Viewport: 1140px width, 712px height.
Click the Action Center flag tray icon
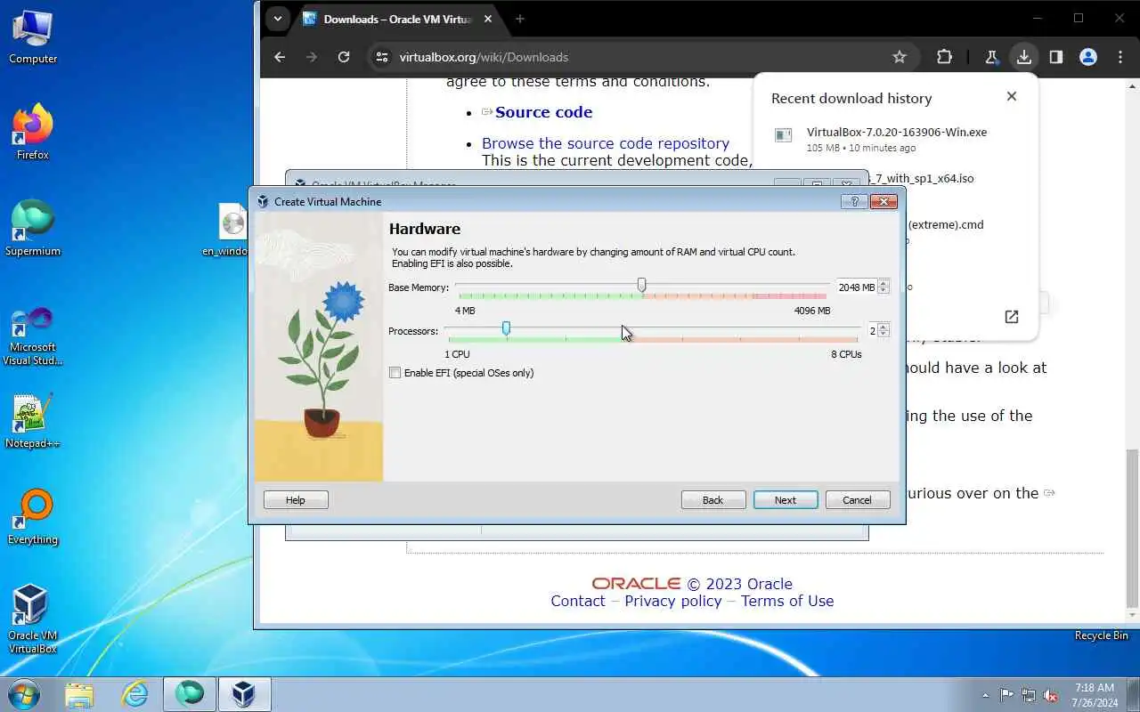click(1006, 695)
